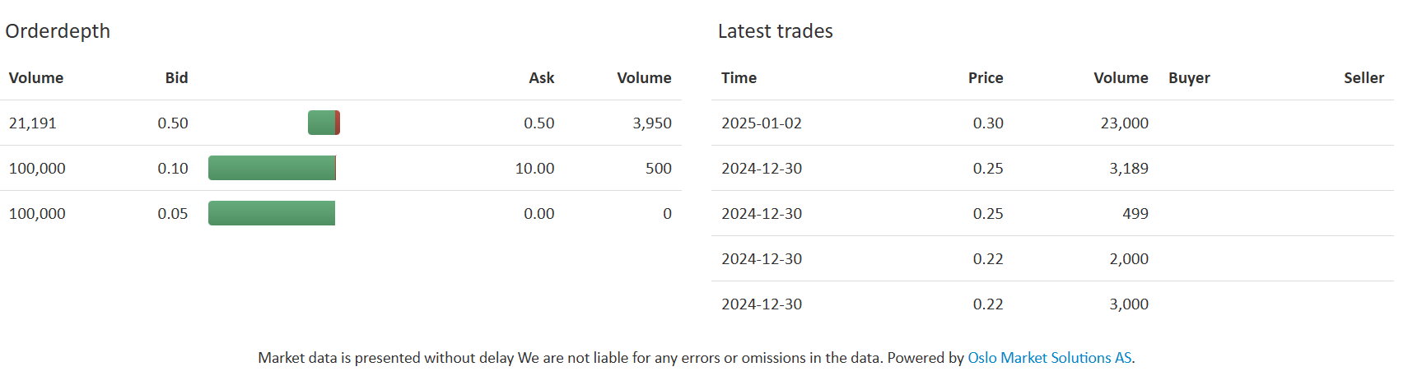Click the Bid column header
This screenshot has width=1422, height=390.
coord(176,78)
